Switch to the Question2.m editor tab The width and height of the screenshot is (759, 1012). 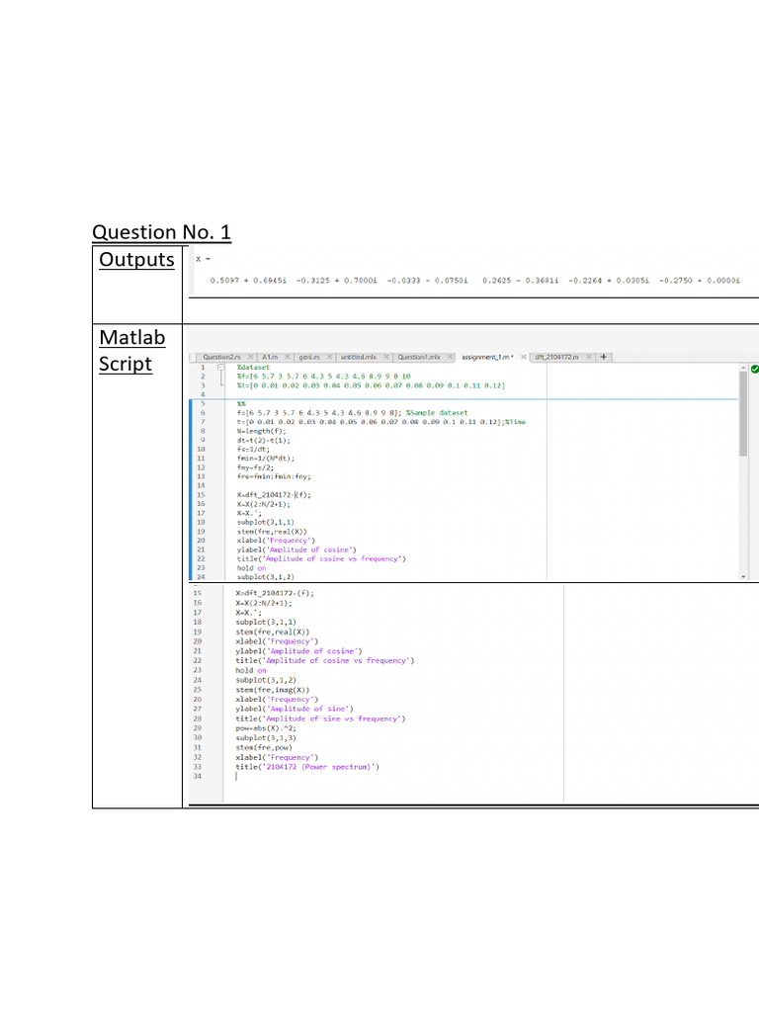tap(221, 357)
